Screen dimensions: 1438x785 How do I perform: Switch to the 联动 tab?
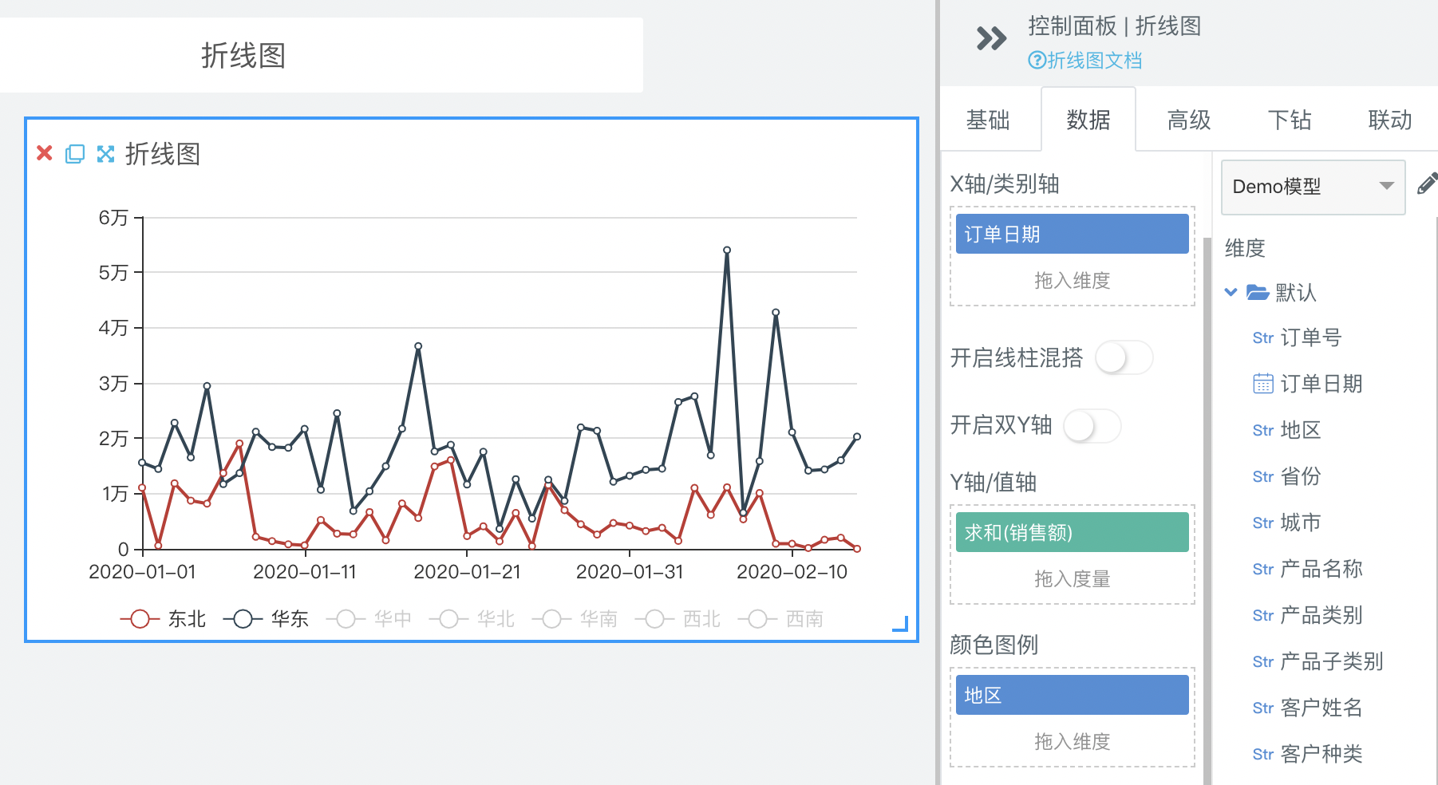[1390, 120]
